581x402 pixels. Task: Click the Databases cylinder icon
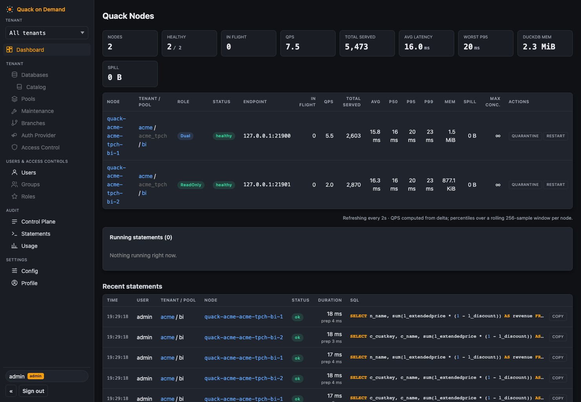[x=15, y=75]
